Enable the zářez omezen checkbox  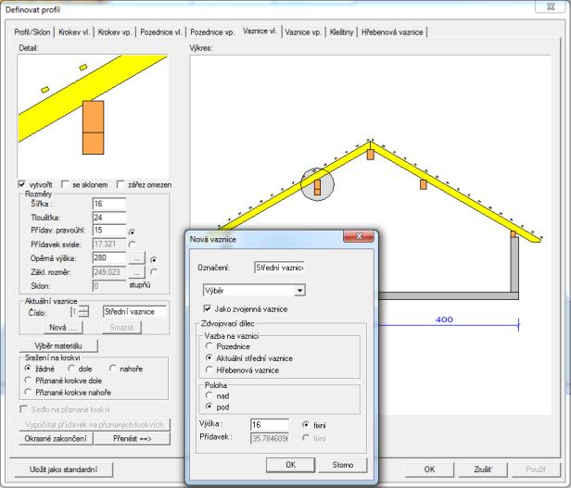coord(121,184)
